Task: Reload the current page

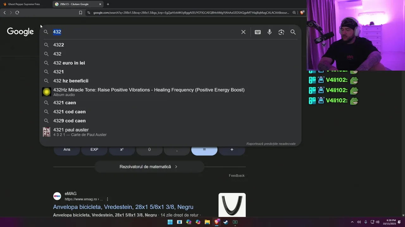Action: (x=17, y=13)
